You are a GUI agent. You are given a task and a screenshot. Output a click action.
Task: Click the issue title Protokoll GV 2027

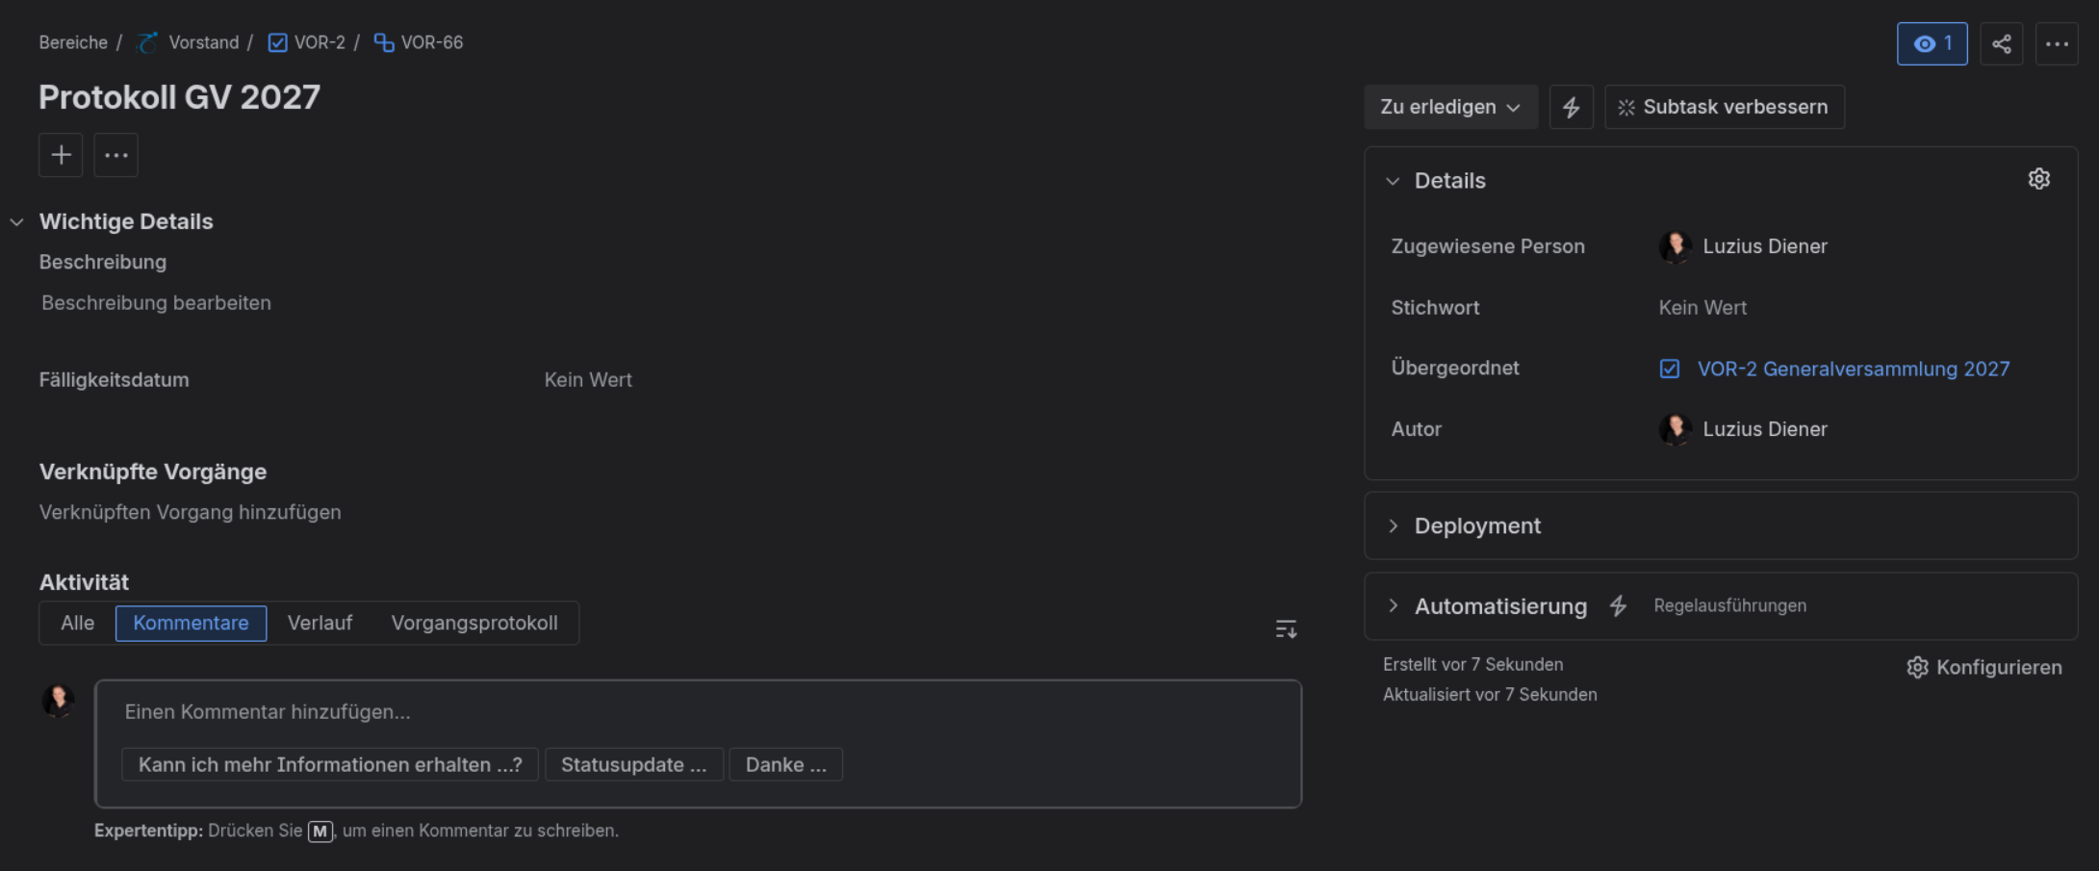coord(179,97)
